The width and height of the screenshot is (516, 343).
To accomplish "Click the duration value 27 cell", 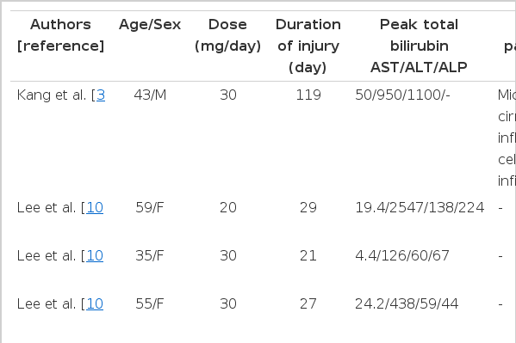I will point(308,303).
